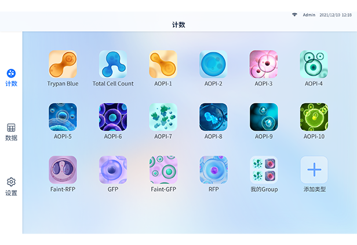Open the AOPI-10 assay type
The image size is (357, 245).
click(x=314, y=117)
